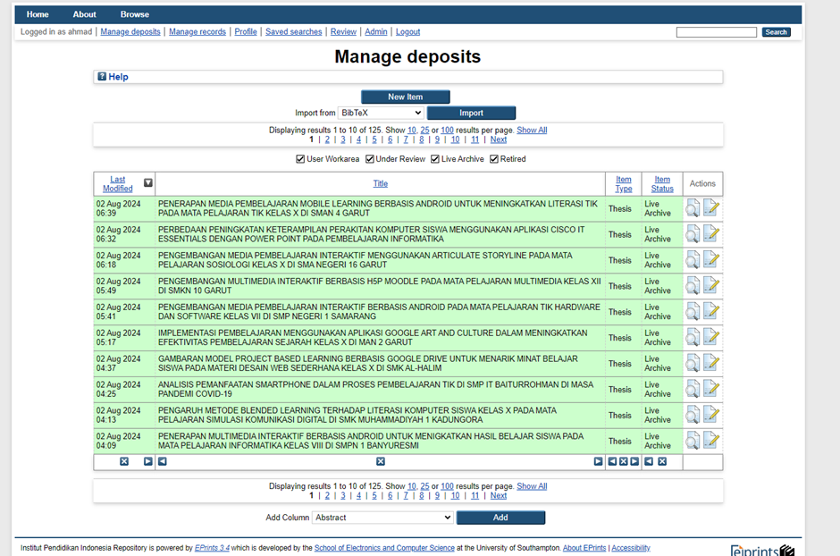This screenshot has height=556, width=840.
Task: Toggle the Under Review filter checkbox
Action: tap(369, 159)
